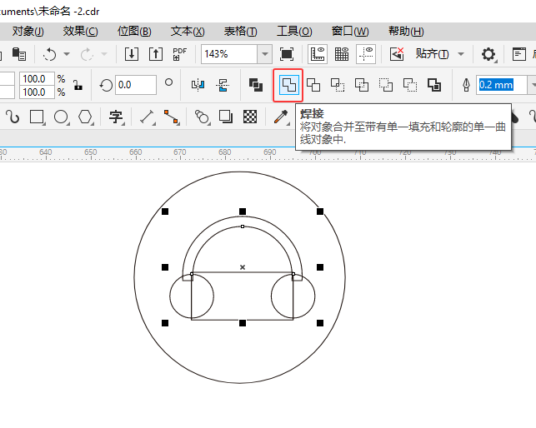This screenshot has height=428, width=536.
Task: Select the Ellipse tool
Action: point(61,117)
